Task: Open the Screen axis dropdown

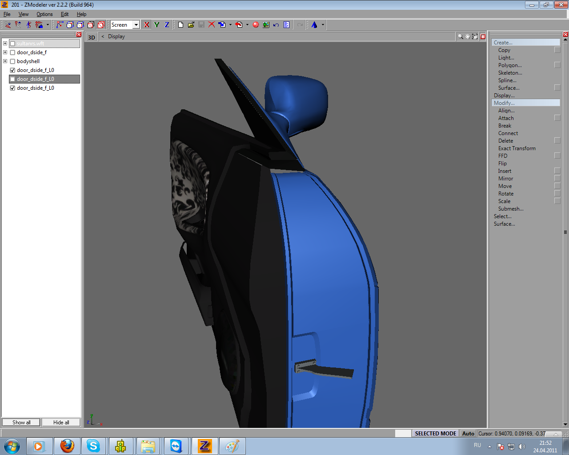Action: (136, 25)
